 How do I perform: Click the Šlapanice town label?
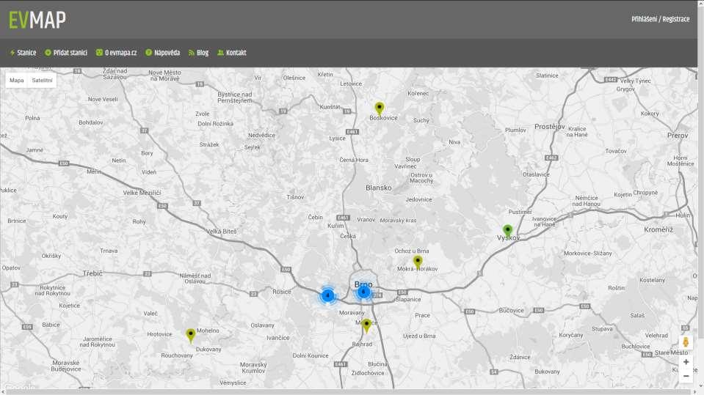click(408, 300)
